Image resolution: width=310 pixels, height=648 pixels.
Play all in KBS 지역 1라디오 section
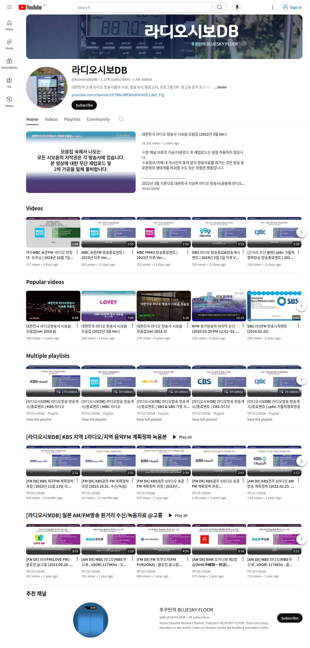pyautogui.click(x=182, y=437)
